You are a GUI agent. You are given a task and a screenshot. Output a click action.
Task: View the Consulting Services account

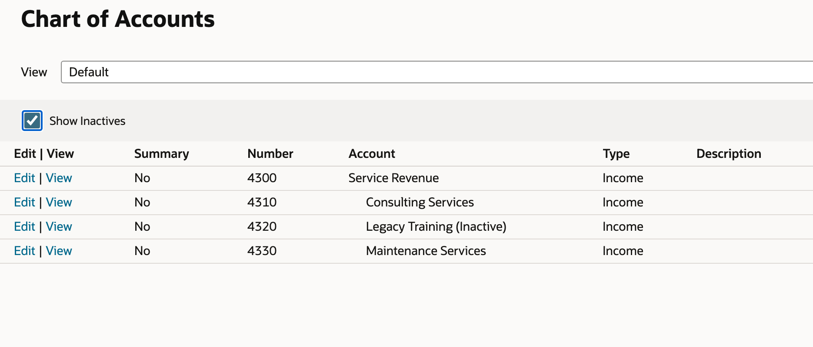[59, 202]
